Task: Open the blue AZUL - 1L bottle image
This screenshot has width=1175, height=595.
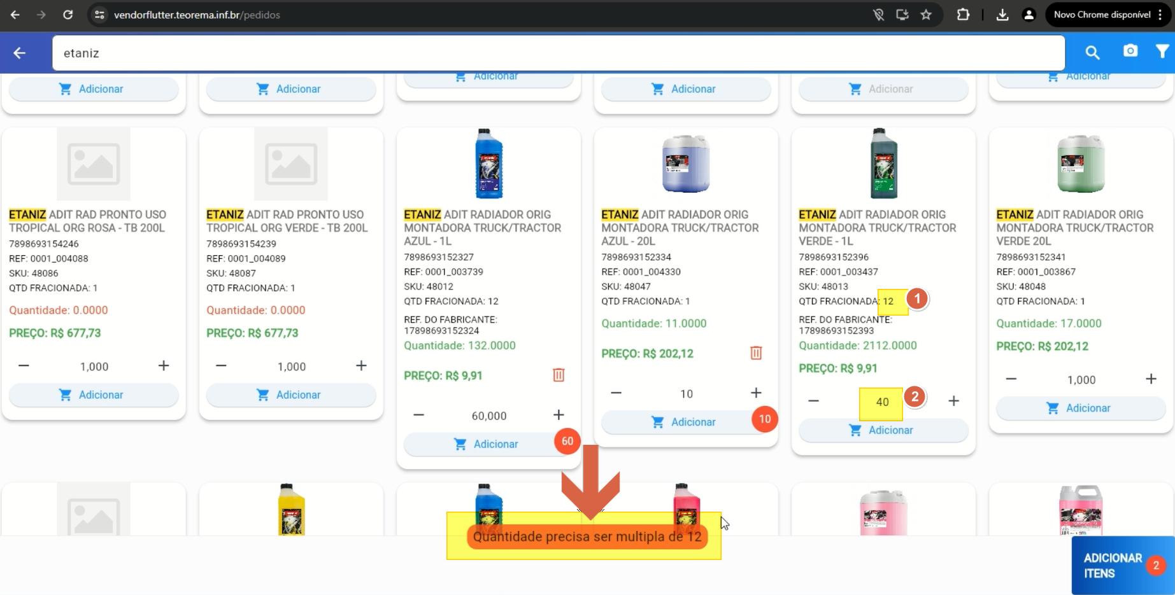Action: point(488,164)
